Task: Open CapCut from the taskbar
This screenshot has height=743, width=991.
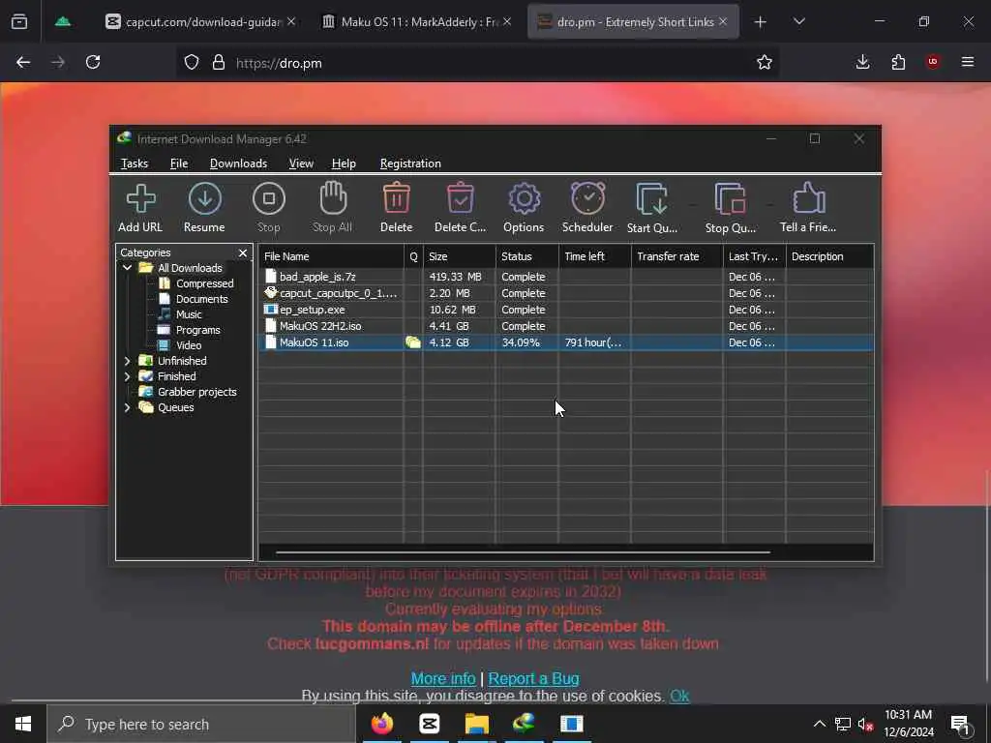Action: (x=429, y=724)
